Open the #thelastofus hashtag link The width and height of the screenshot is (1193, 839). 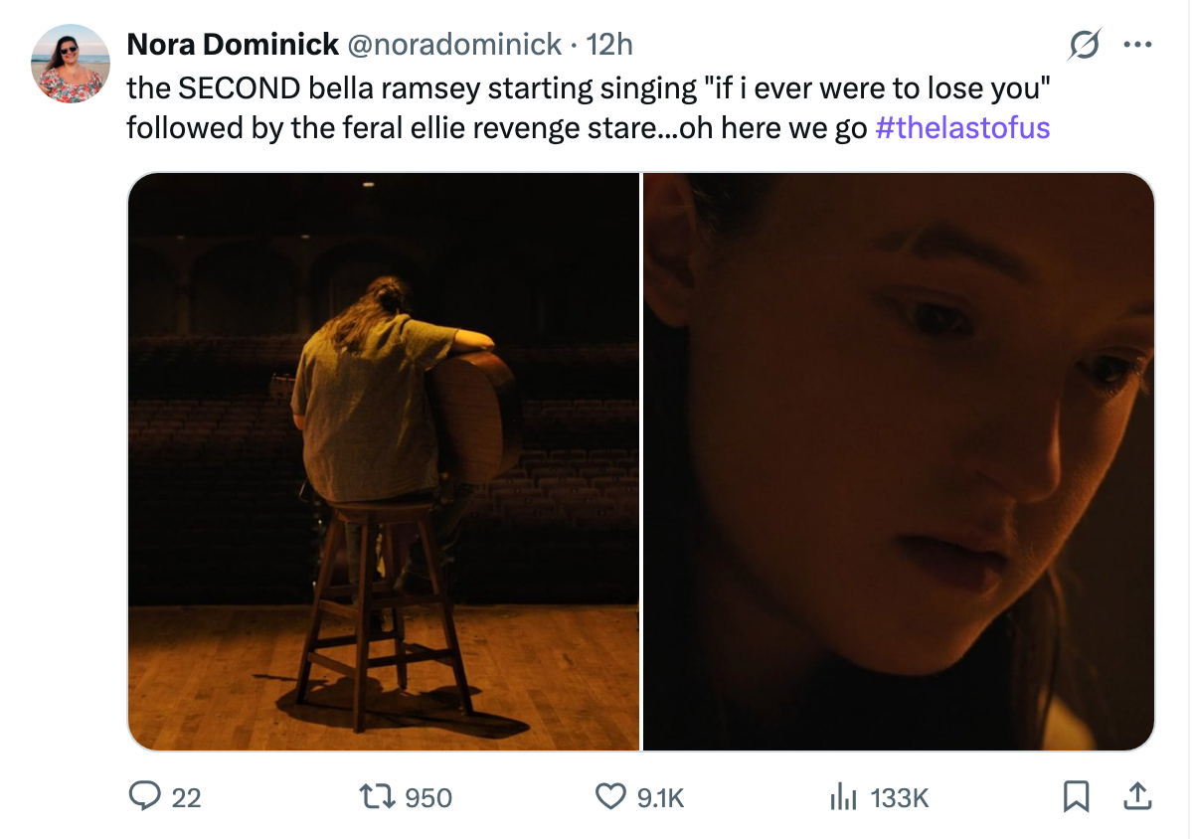[960, 128]
